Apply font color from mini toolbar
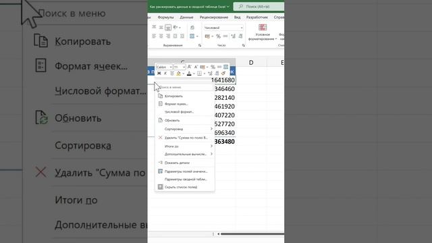 189,74
